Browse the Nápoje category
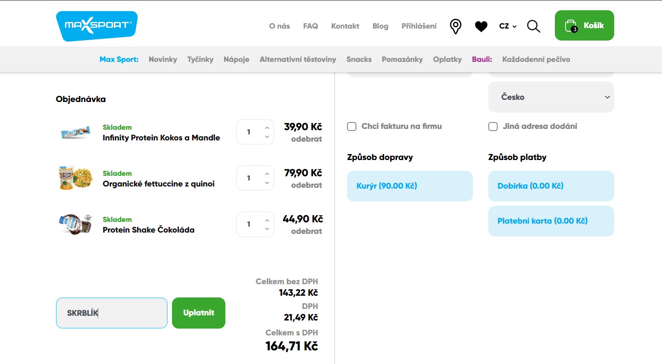This screenshot has height=364, width=662. pyautogui.click(x=236, y=59)
